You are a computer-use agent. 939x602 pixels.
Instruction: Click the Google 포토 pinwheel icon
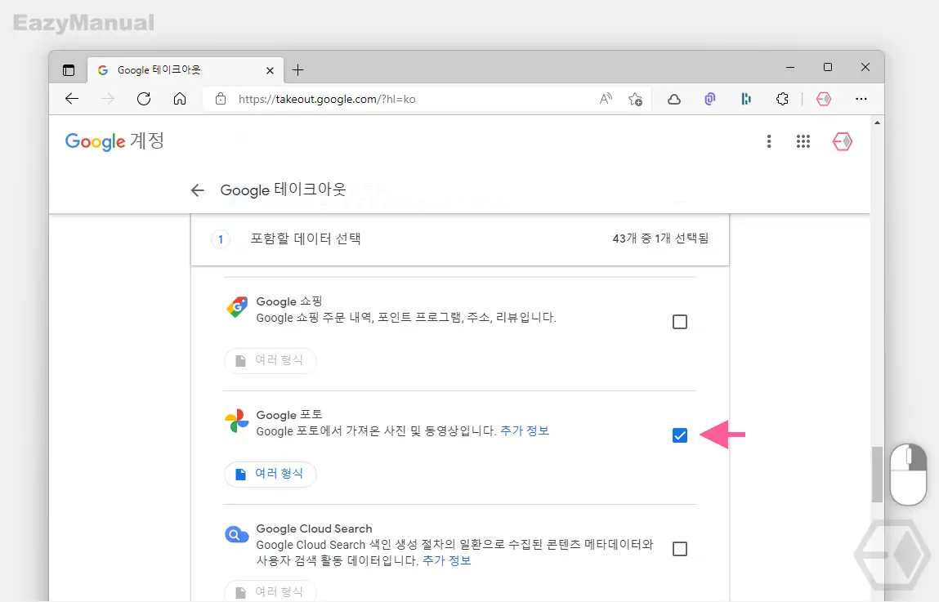point(237,421)
